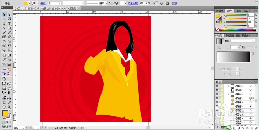
Task: Switch to the 属性 panel tab
Action: tap(238, 35)
